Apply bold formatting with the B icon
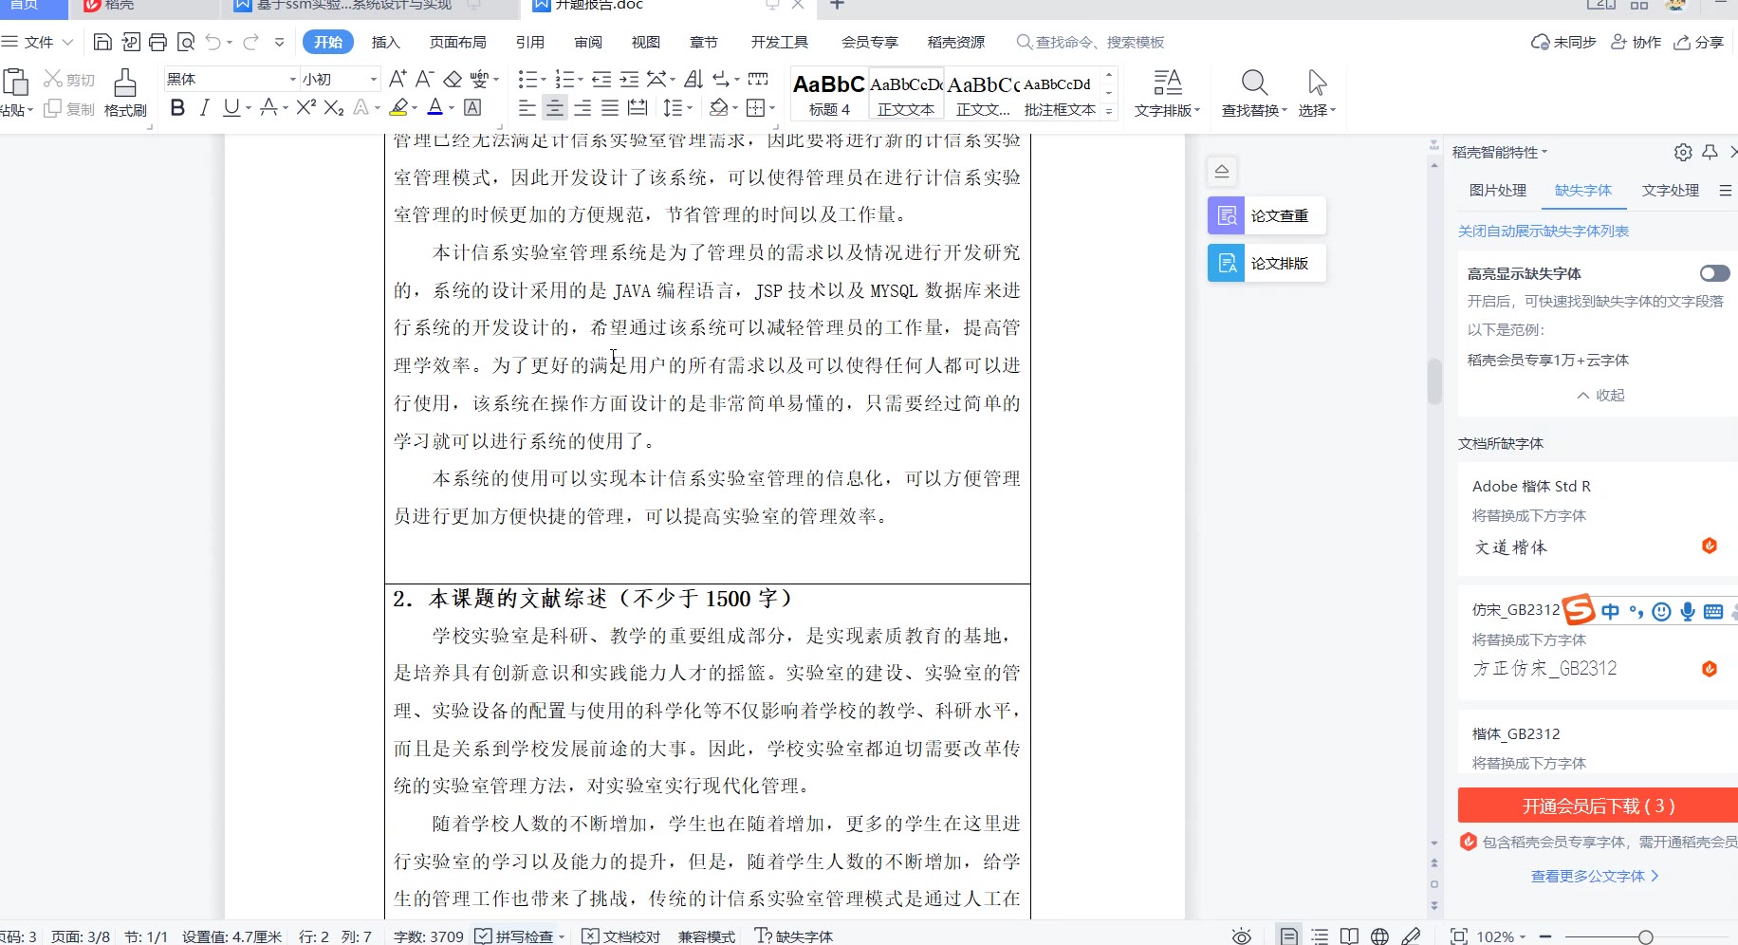Viewport: 1738px width, 945px height. (177, 108)
